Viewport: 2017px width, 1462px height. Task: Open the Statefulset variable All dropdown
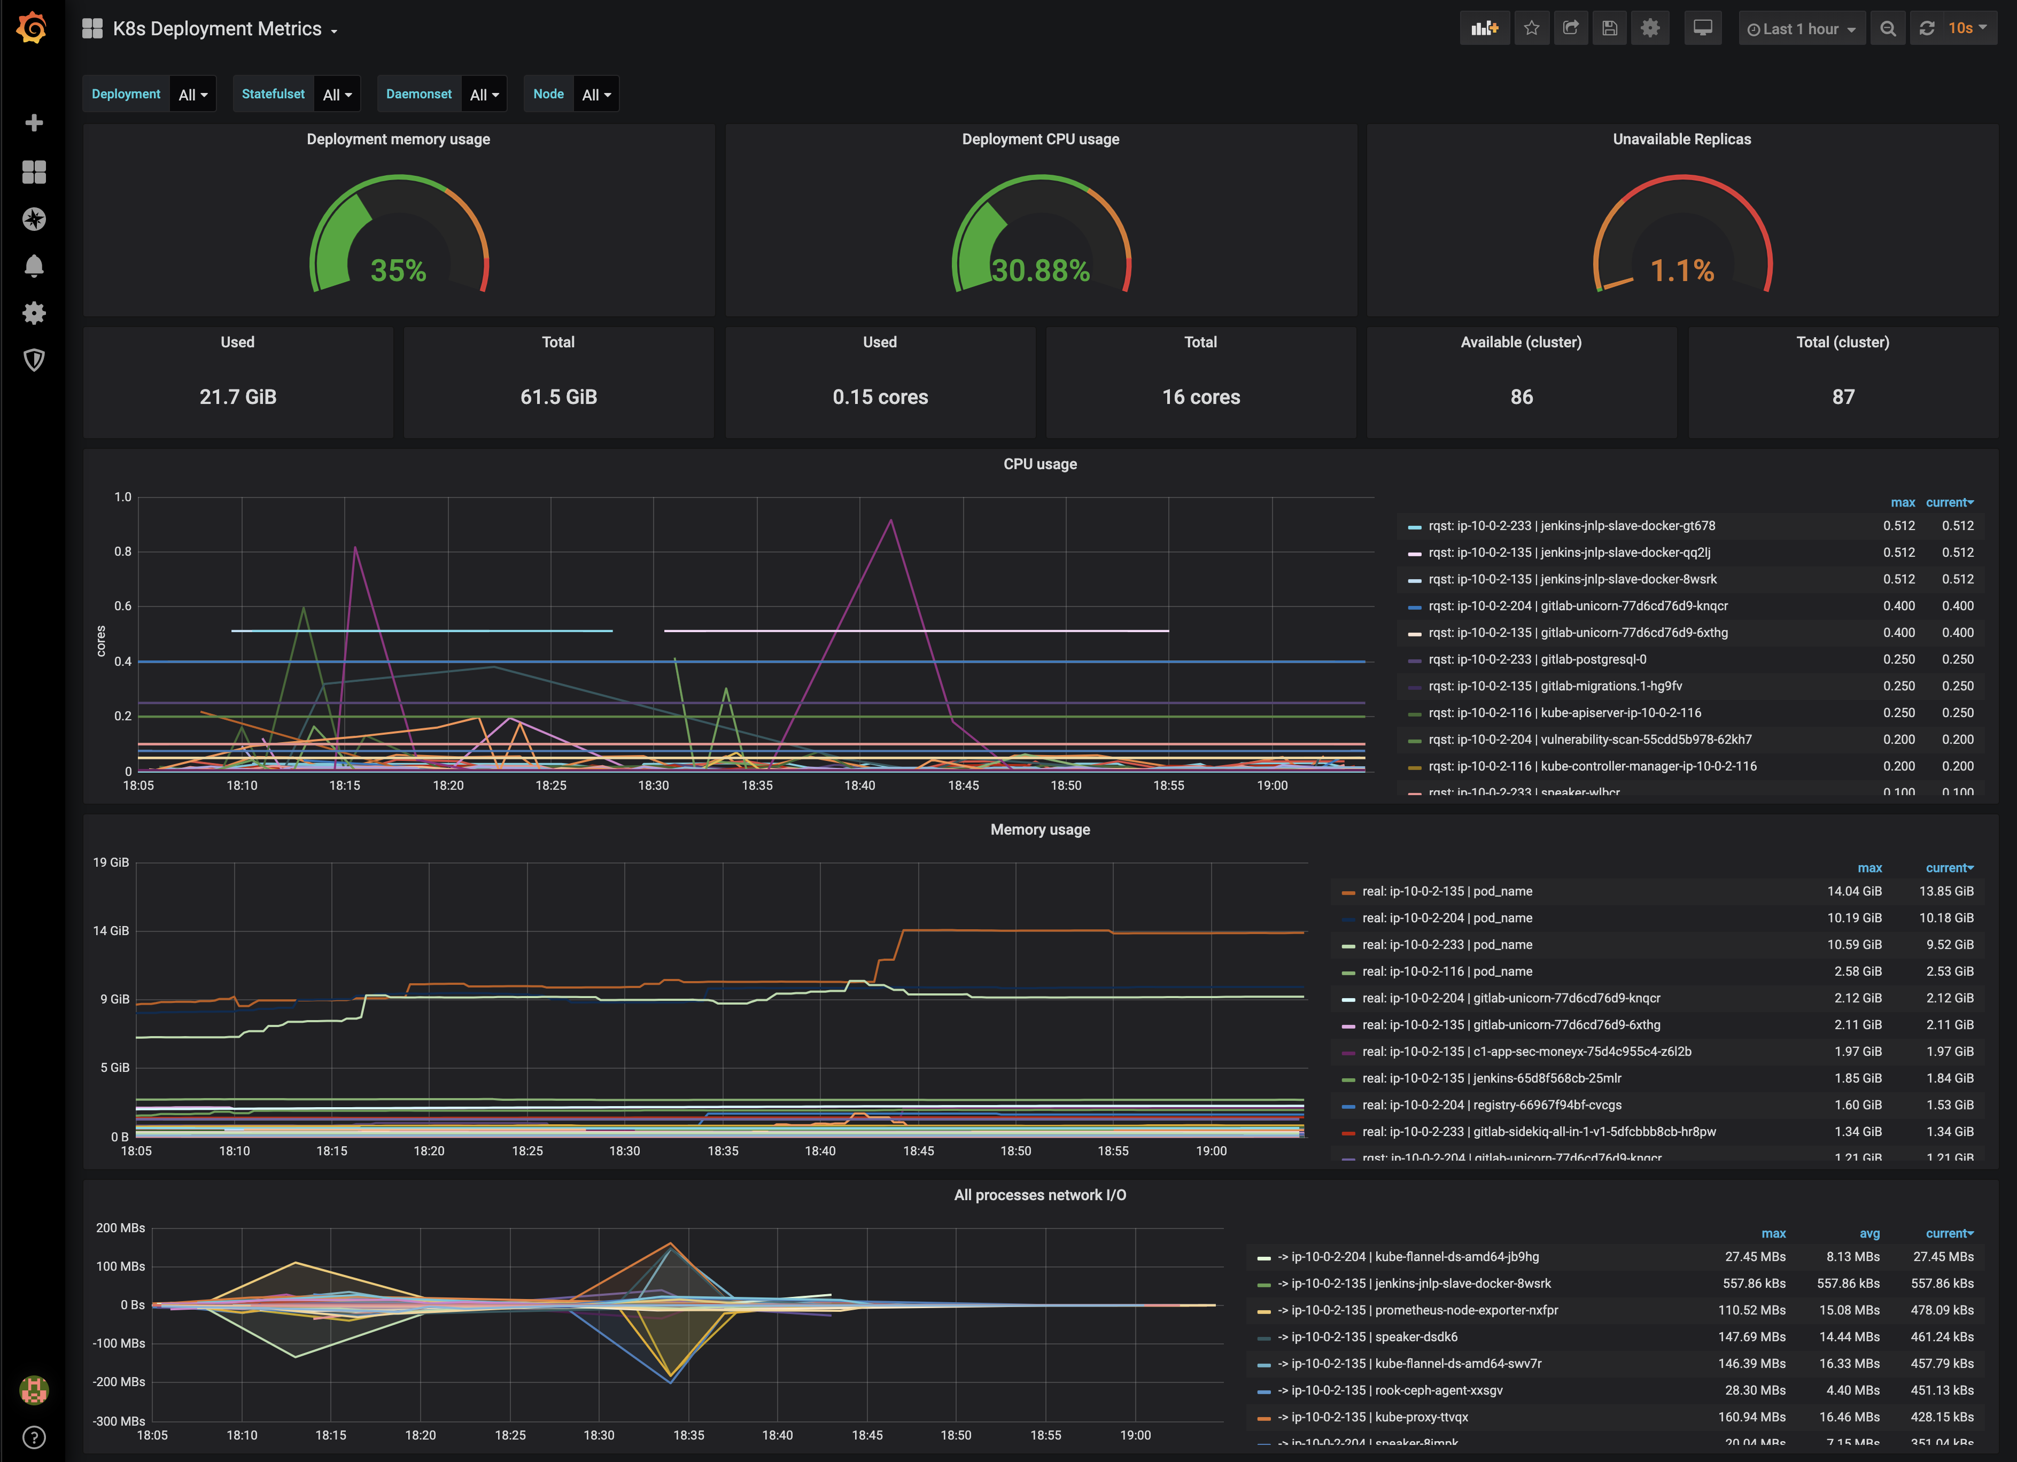click(x=337, y=94)
